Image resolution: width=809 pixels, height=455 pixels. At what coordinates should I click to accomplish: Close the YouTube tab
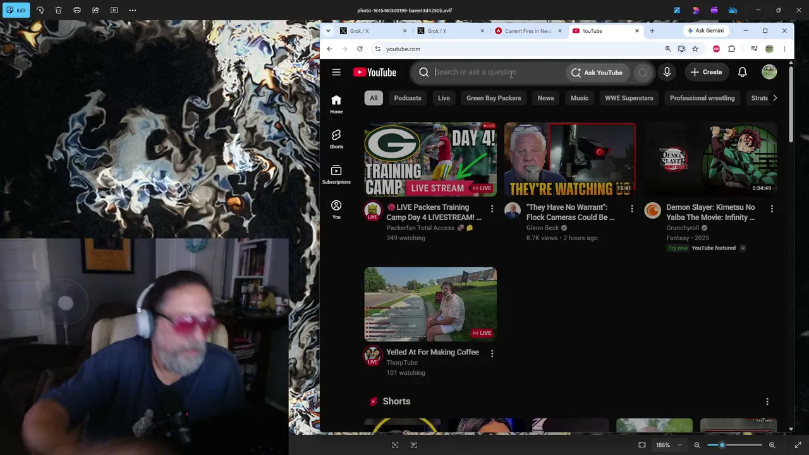[x=636, y=31]
